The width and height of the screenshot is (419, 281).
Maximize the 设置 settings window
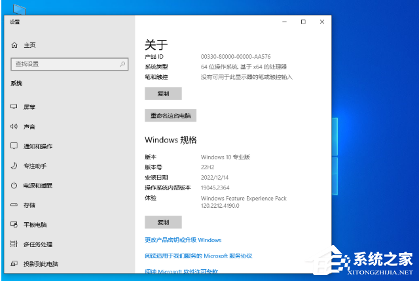303,22
